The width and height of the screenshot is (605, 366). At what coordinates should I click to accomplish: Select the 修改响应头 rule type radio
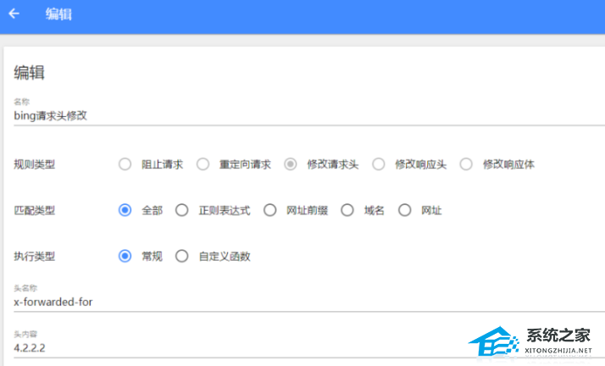(x=379, y=164)
